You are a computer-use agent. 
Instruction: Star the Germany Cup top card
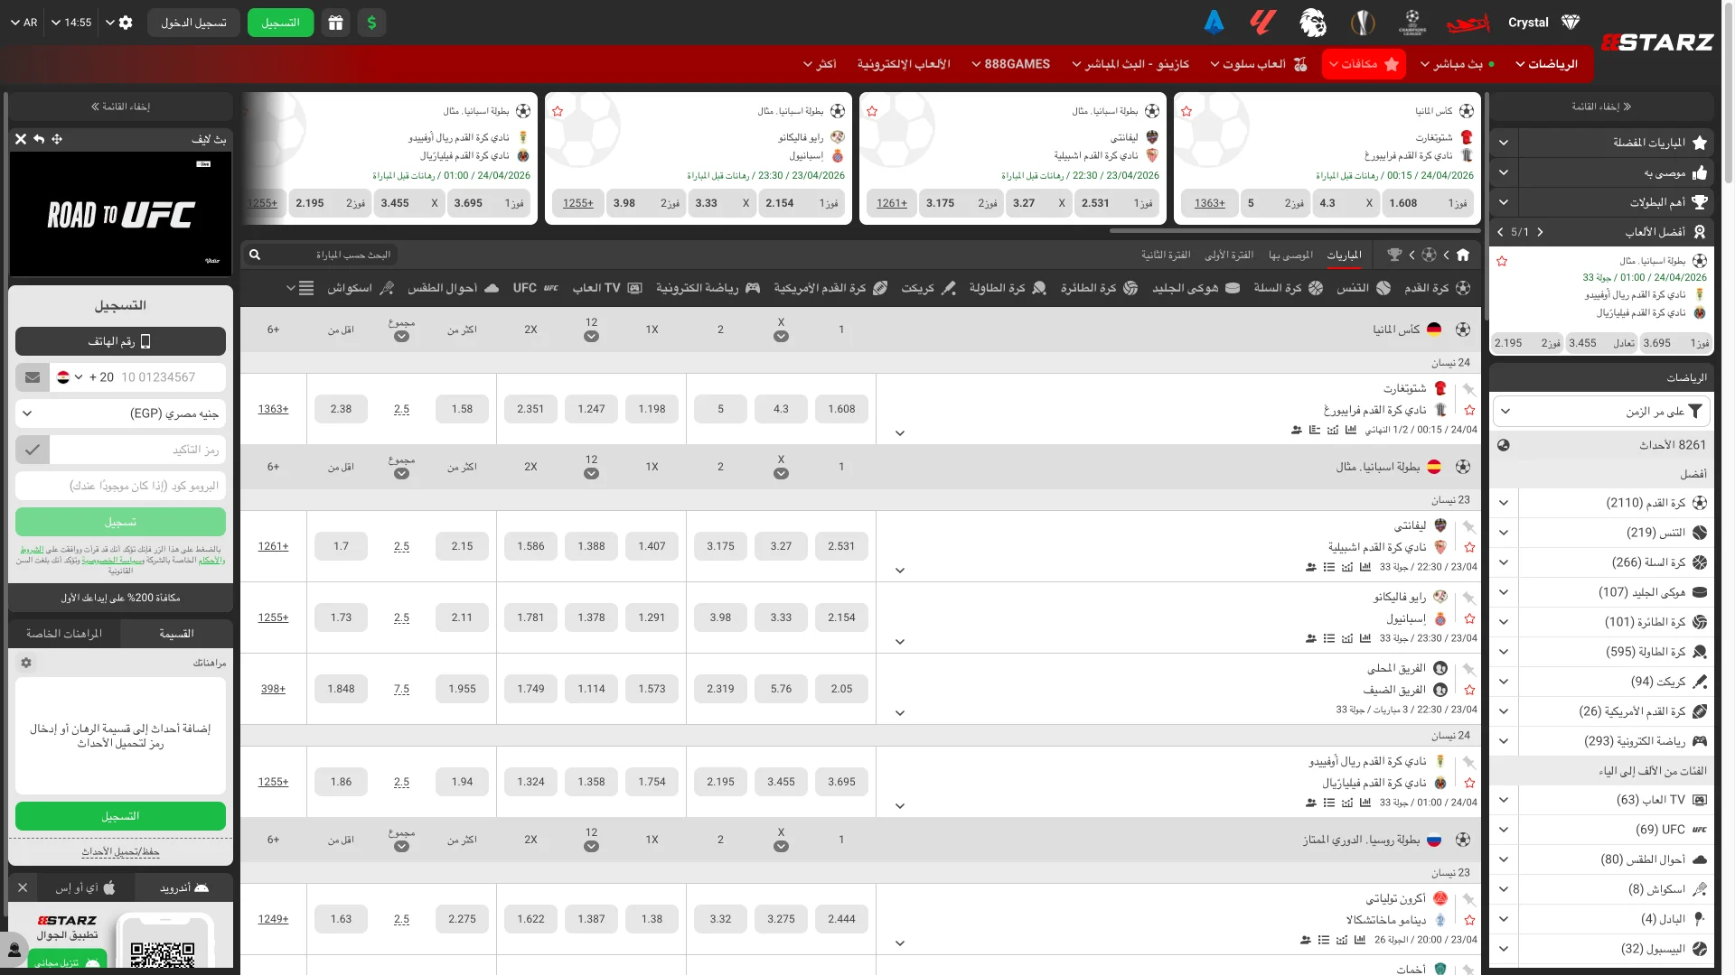point(1186,111)
